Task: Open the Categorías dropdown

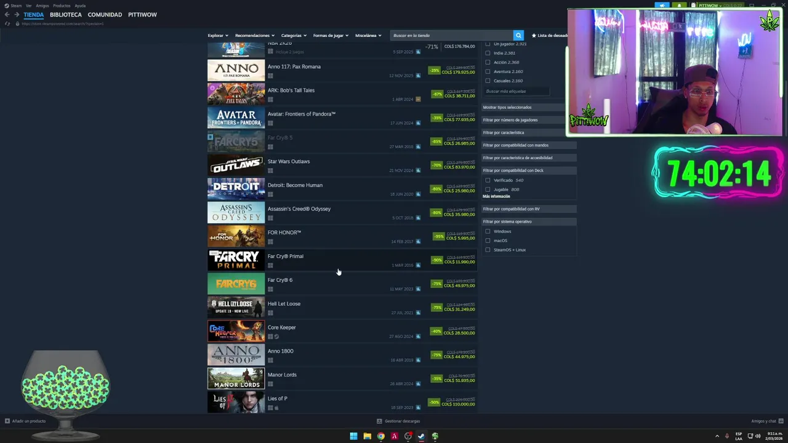Action: click(294, 36)
